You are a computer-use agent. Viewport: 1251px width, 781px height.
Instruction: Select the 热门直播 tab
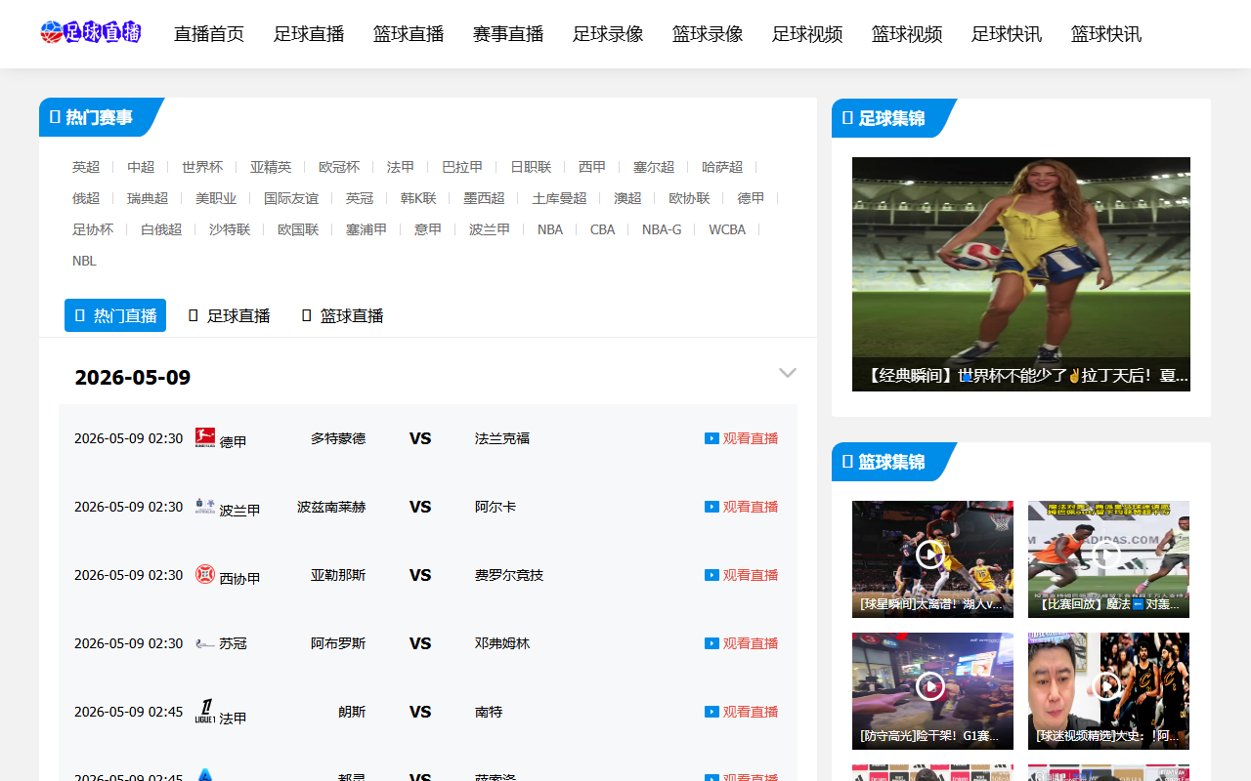(115, 315)
